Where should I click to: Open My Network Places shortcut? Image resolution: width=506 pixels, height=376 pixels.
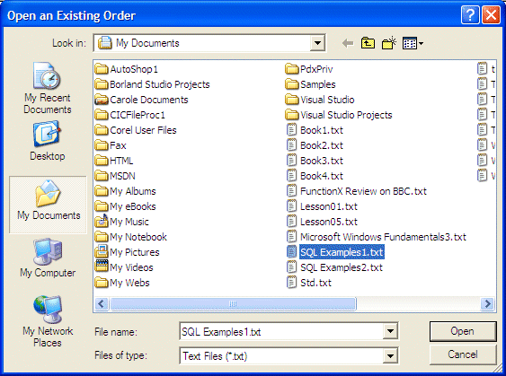(48, 321)
